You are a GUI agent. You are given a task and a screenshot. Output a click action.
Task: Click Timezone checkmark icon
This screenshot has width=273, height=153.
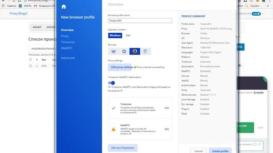point(113,108)
